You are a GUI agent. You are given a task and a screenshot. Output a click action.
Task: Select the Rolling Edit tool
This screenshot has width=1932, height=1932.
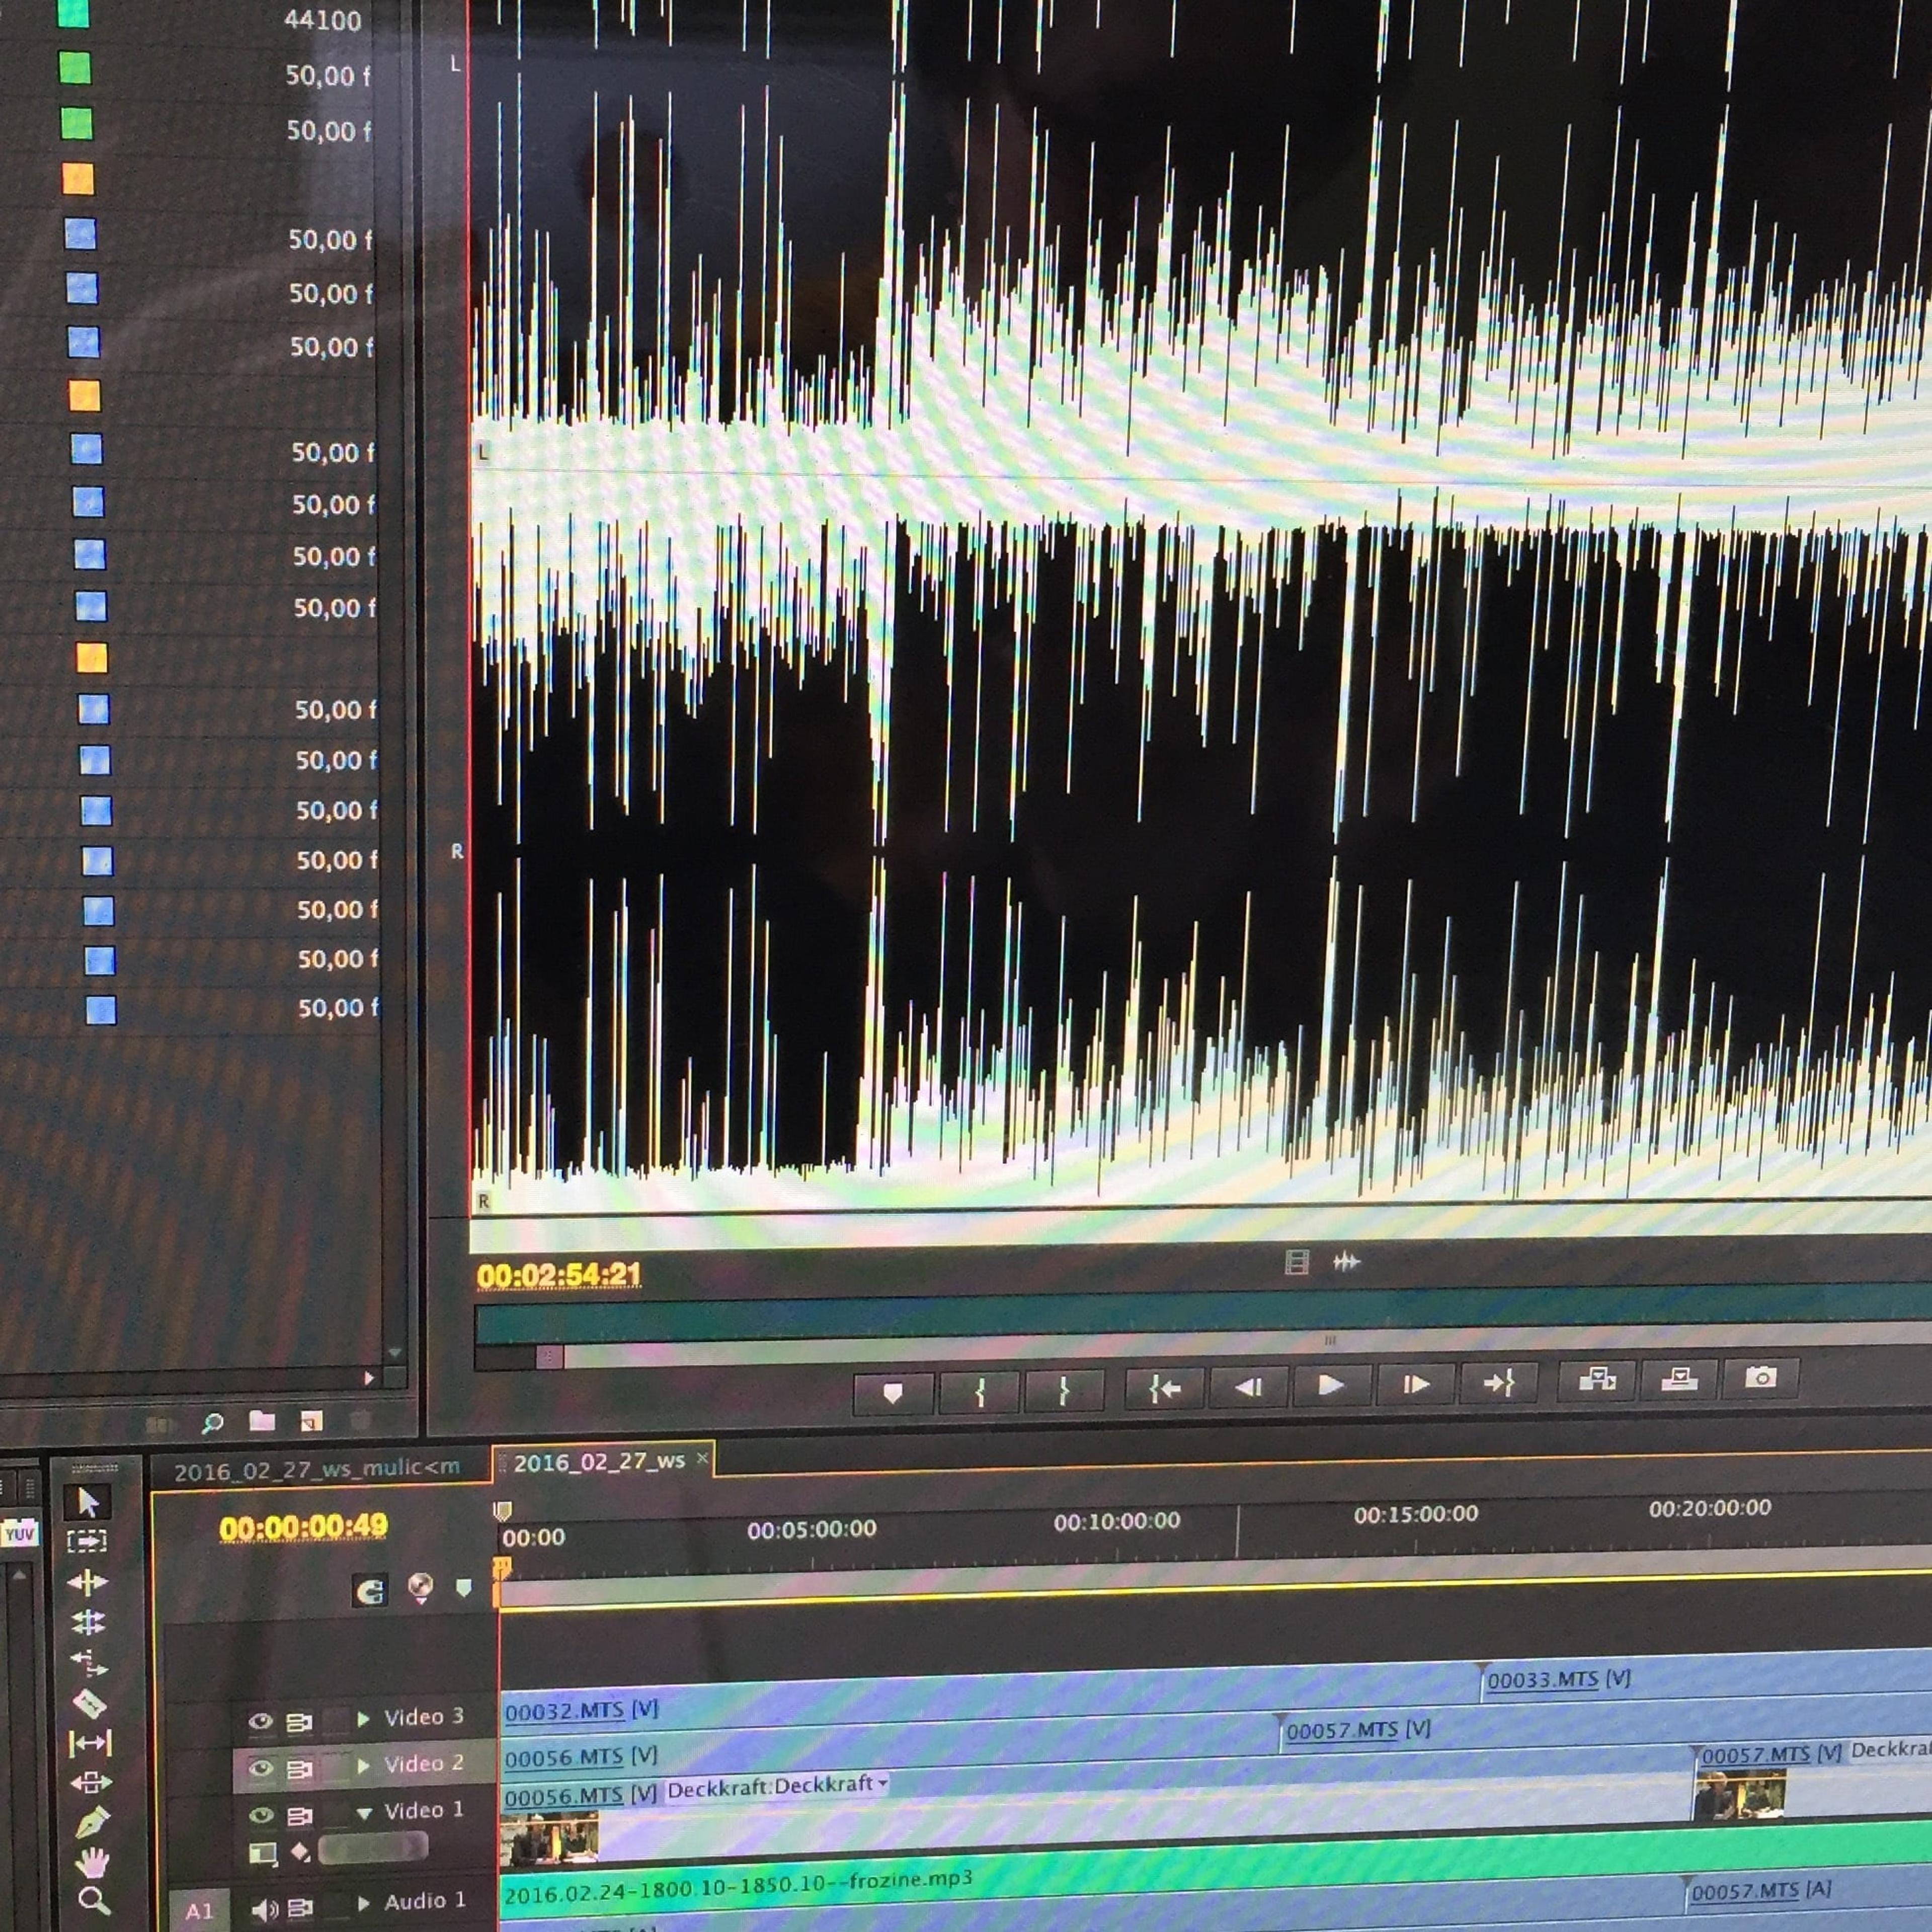[x=88, y=1621]
